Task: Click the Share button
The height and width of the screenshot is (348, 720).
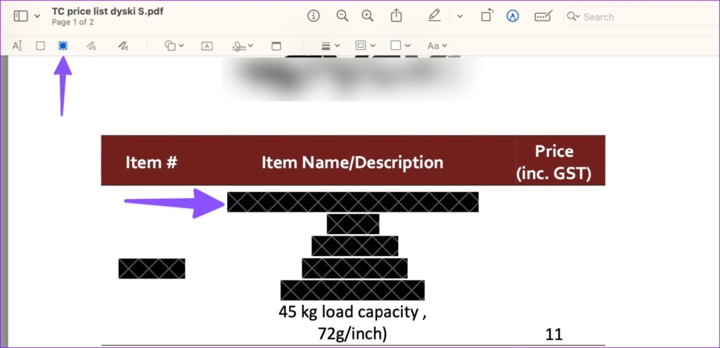Action: point(397,15)
